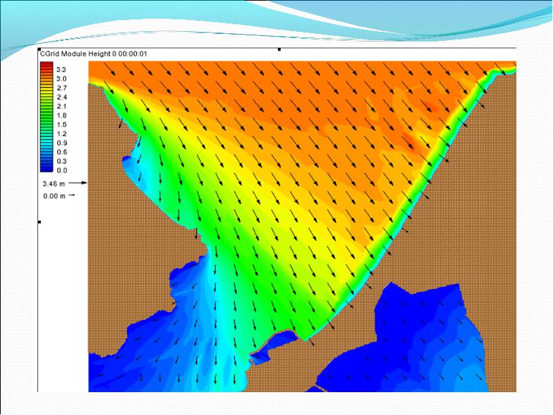
Task: Click the 0.00 m vector scale label
Action: pyautogui.click(x=54, y=196)
